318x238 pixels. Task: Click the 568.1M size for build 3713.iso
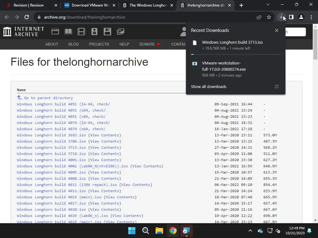[270, 148]
